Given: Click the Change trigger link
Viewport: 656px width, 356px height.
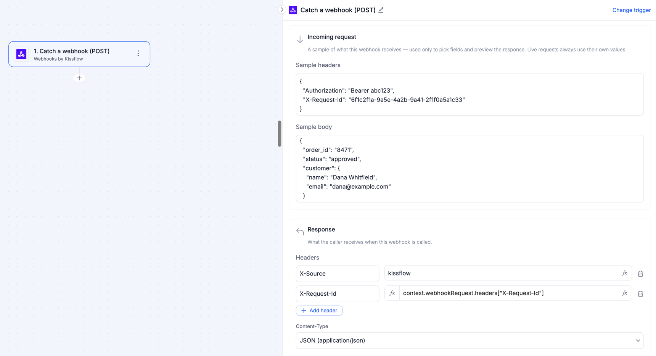Looking at the screenshot, I should [631, 10].
